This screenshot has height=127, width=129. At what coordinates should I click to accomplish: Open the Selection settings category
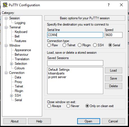tap(21, 64)
